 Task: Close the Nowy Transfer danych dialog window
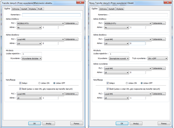pos(168,2)
